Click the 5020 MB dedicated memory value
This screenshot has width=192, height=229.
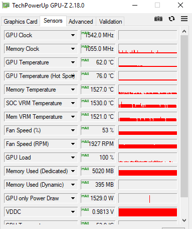[98, 171]
